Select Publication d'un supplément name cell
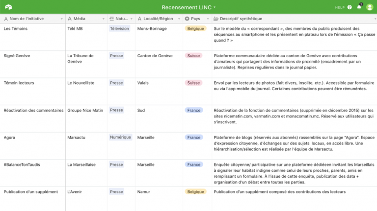 pyautogui.click(x=33, y=199)
